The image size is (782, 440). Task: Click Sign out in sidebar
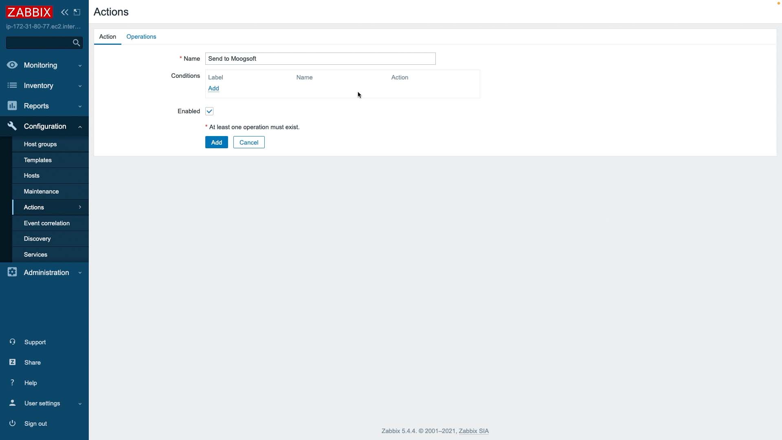click(x=35, y=423)
